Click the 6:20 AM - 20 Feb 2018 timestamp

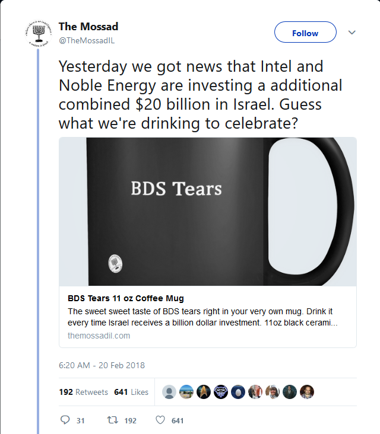102,365
